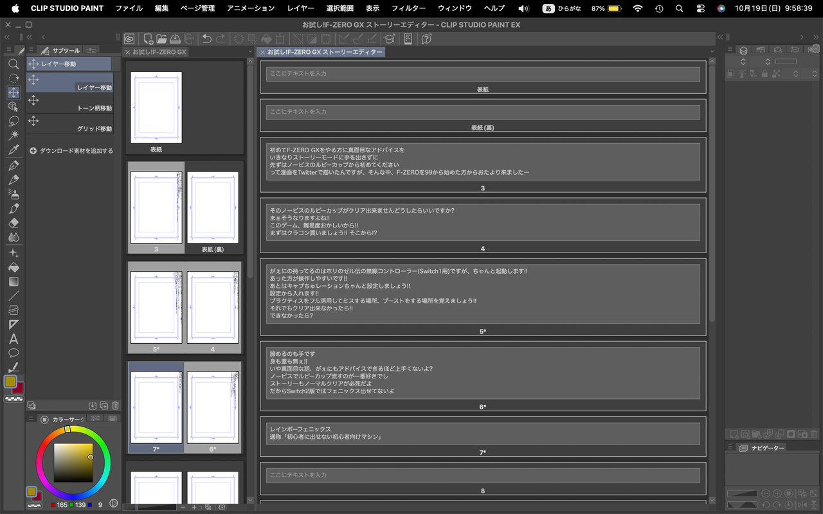Viewport: 823px width, 514px height.
Task: Select page 3 thumbnail in page manager
Action: click(156, 208)
